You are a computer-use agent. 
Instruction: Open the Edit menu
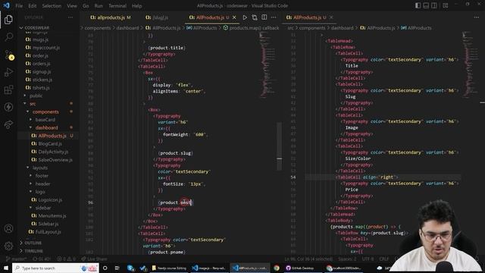pos(32,6)
